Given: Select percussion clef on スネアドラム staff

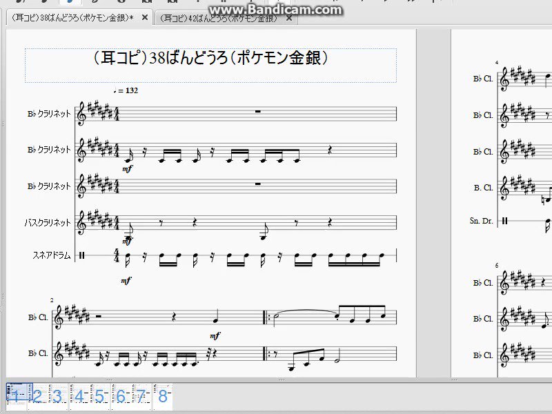Looking at the screenshot, I should [81, 255].
